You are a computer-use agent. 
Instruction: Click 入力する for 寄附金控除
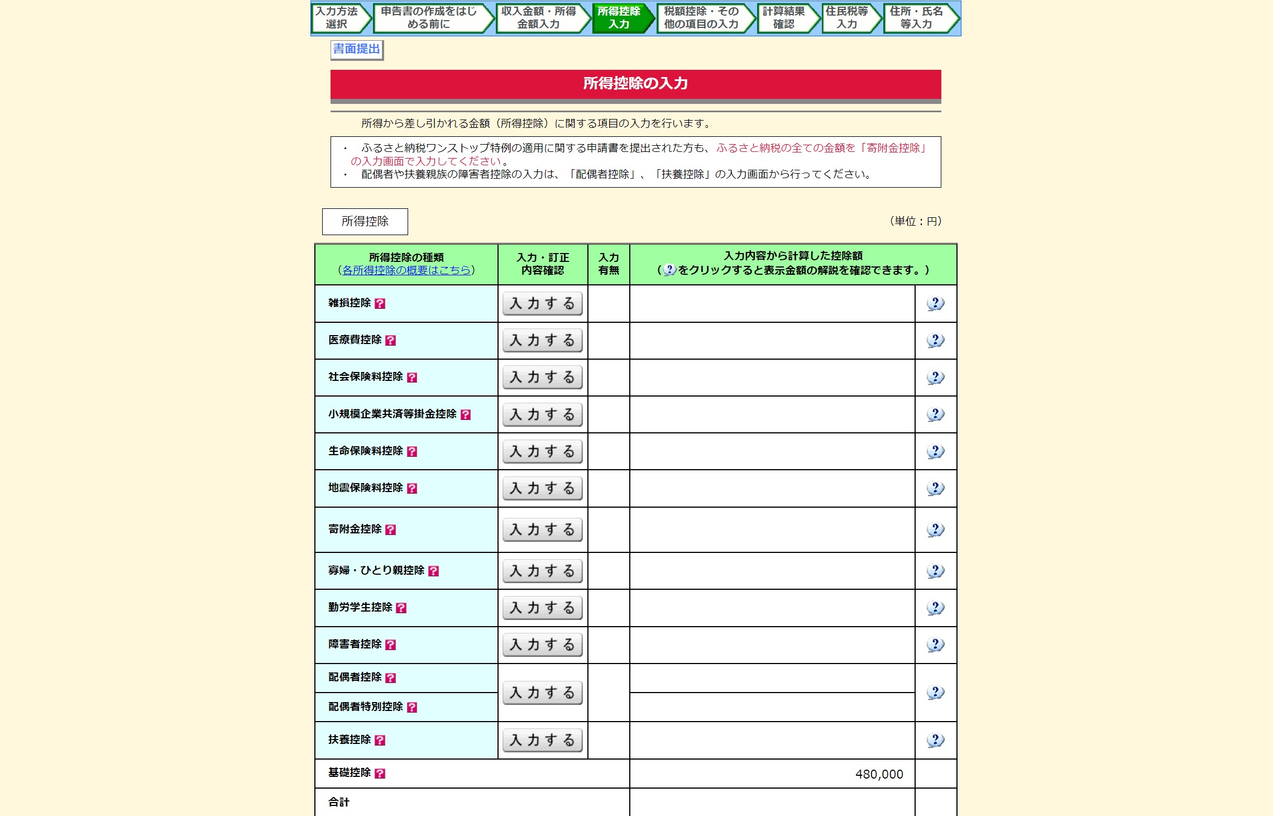point(542,529)
